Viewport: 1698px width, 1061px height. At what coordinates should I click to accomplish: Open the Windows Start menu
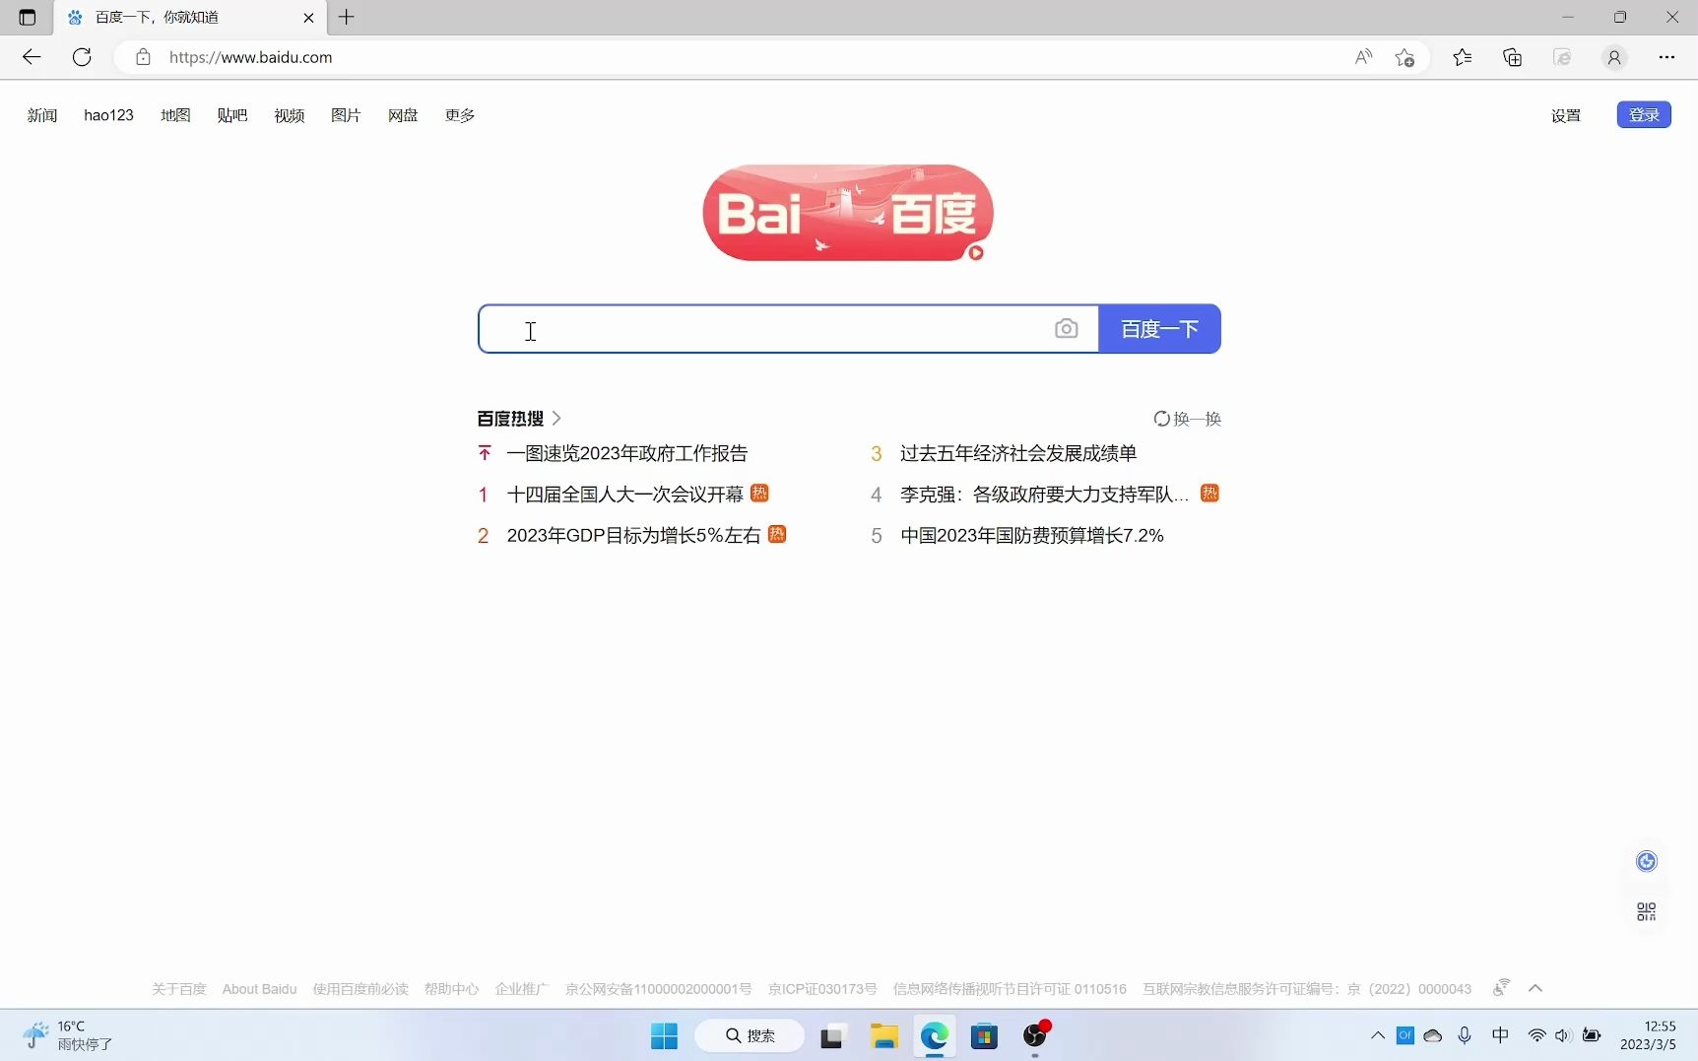point(665,1036)
